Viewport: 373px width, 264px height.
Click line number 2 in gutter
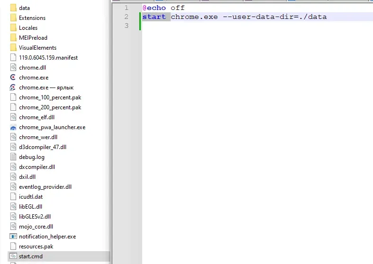(x=127, y=17)
